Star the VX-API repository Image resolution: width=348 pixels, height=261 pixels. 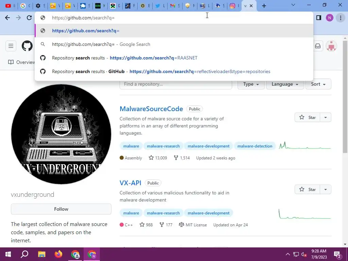coord(307,189)
